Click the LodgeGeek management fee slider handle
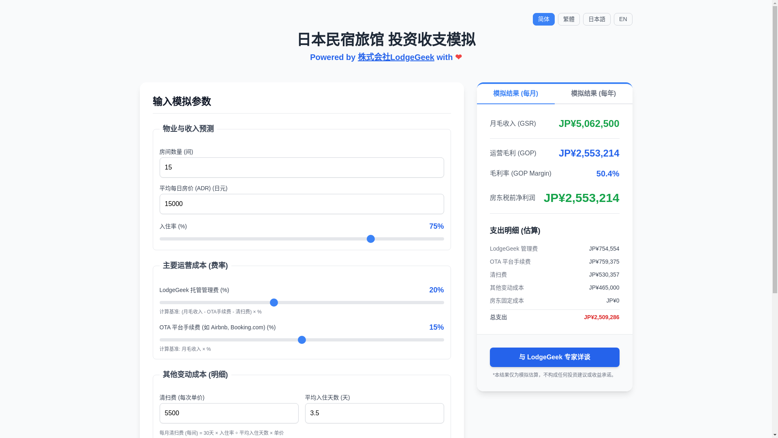 click(274, 303)
